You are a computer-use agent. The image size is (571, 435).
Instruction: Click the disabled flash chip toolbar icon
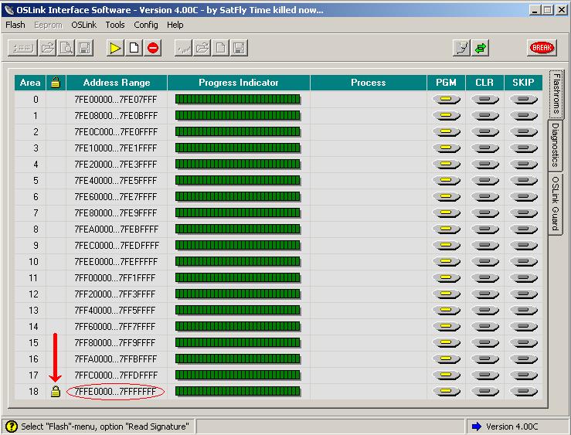(x=22, y=48)
